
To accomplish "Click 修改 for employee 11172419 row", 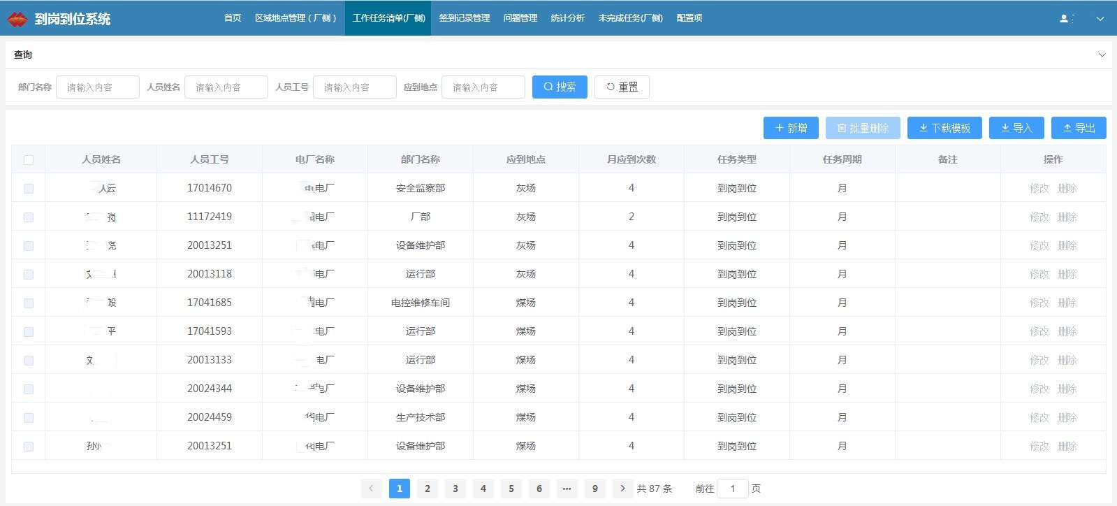I will click(1039, 217).
